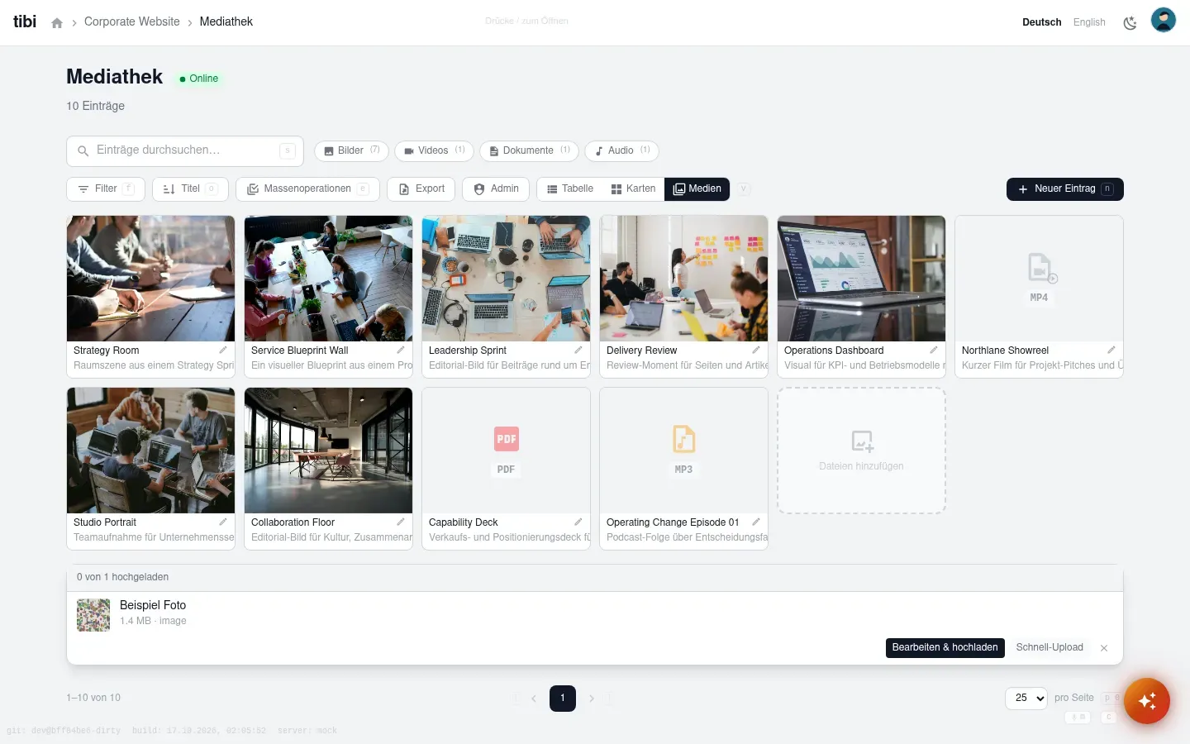Image resolution: width=1190 pixels, height=744 pixels.
Task: Focus the Einträge durchsuchen search field
Action: [x=185, y=150]
